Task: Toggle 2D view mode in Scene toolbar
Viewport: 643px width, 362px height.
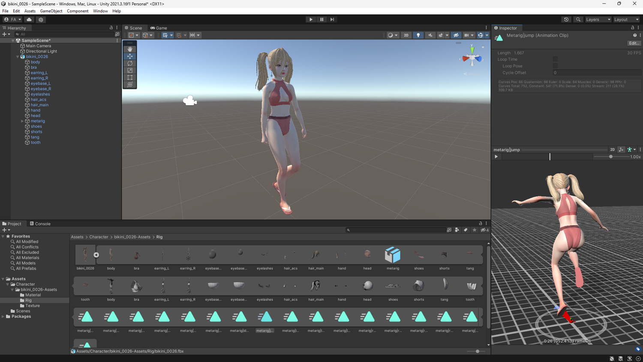Action: 406,35
